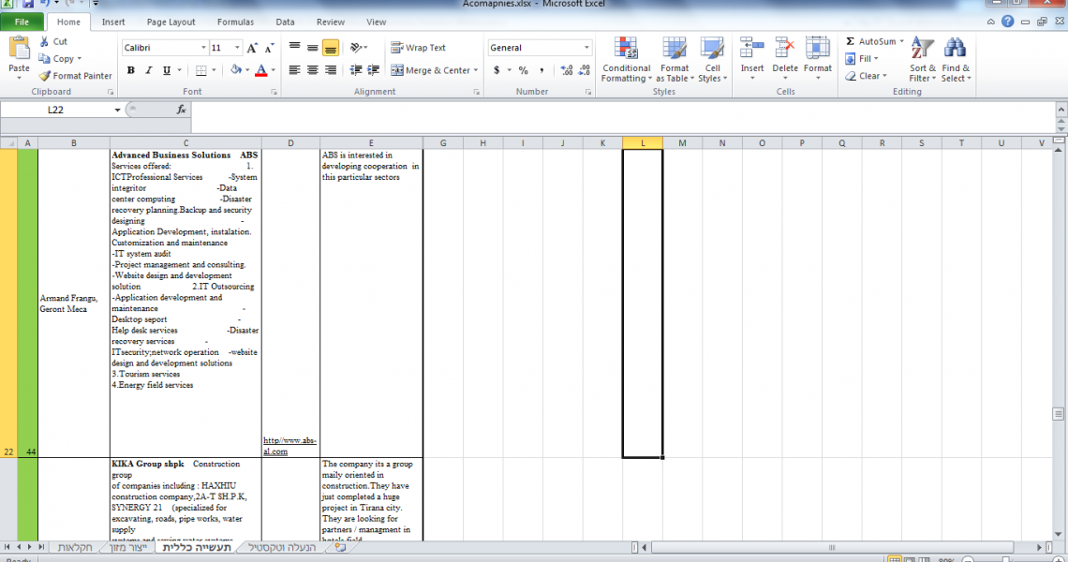The image size is (1068, 562).
Task: Switch to the Page Layout ribbon tab
Action: tap(171, 22)
